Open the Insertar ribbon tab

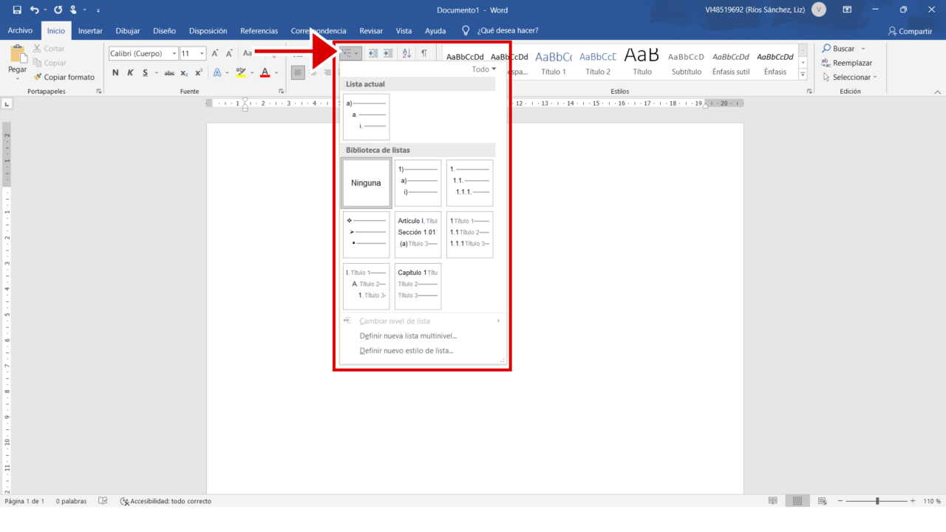point(90,31)
